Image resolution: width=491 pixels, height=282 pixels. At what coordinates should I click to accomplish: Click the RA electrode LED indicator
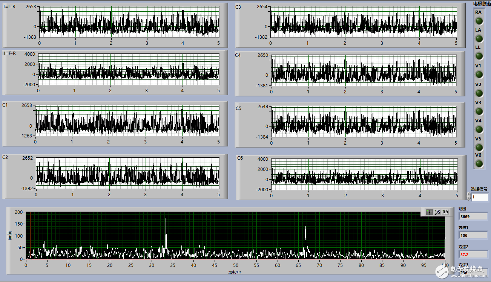click(x=479, y=21)
